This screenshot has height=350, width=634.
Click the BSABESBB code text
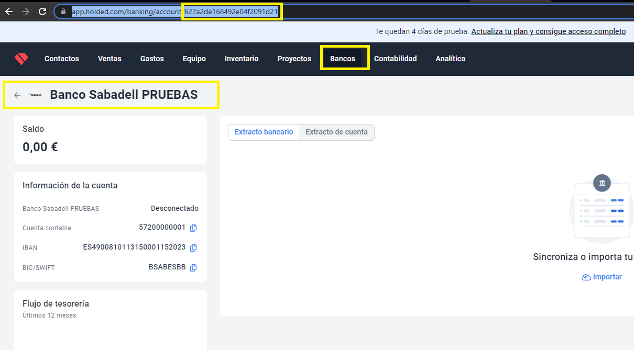point(167,267)
